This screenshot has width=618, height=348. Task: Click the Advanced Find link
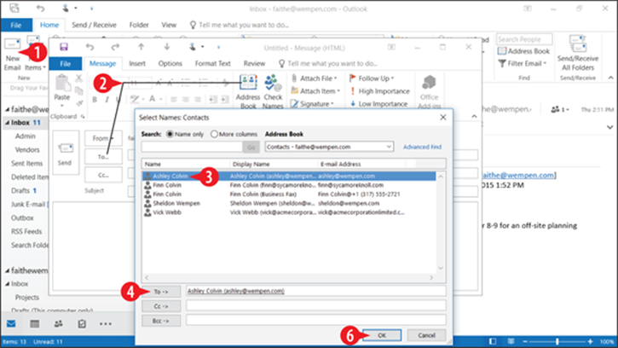[422, 147]
